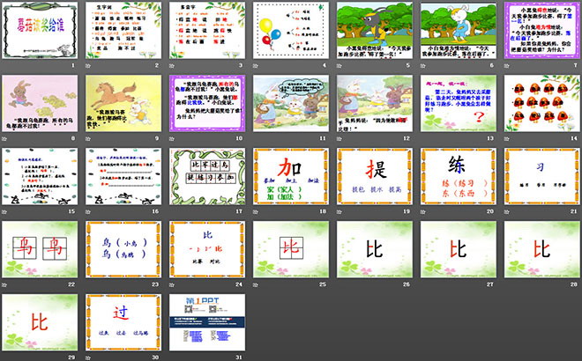Select slide 21 thumbnail showing character 习
This screenshot has height=361, width=582.
pos(542,176)
